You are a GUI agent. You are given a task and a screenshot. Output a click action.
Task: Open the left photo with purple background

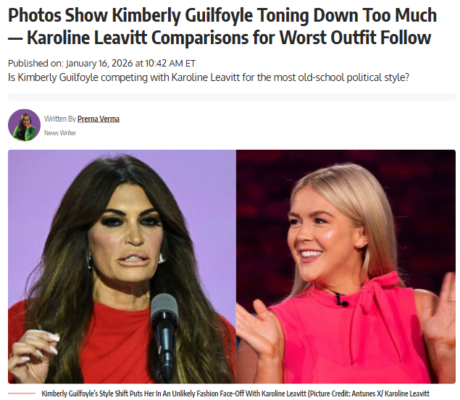(122, 266)
